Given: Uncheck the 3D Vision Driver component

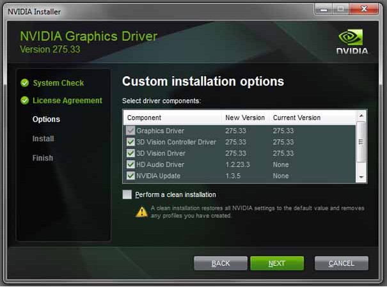Looking at the screenshot, I should 130,153.
